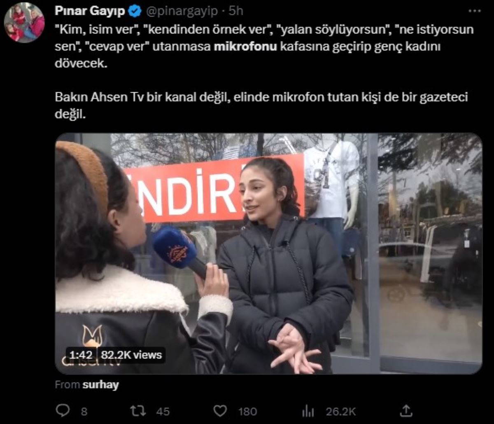This screenshot has width=494, height=424.
Task: Click the share upload icon
Action: coord(406,410)
